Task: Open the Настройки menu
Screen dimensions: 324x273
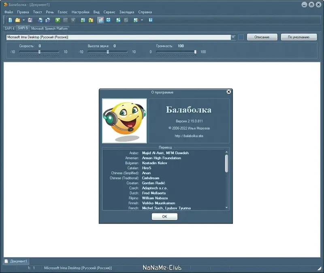Action: tap(80, 12)
